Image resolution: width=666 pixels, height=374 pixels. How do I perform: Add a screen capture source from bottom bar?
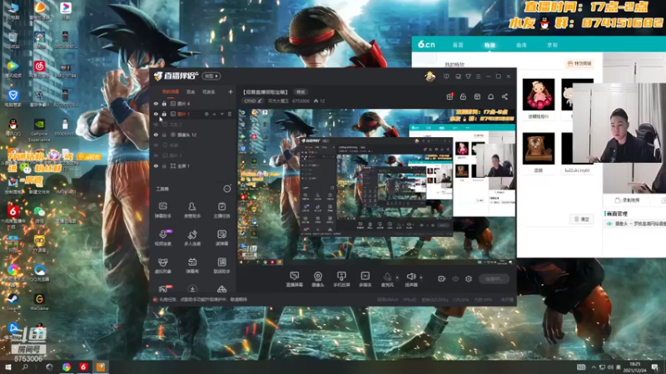click(x=295, y=279)
